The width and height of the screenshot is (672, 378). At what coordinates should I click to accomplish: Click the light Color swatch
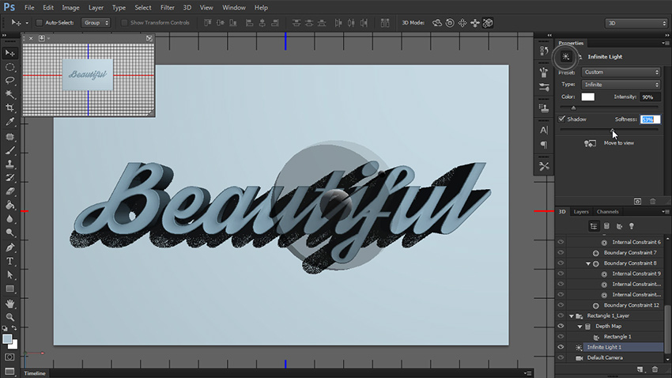tap(588, 96)
